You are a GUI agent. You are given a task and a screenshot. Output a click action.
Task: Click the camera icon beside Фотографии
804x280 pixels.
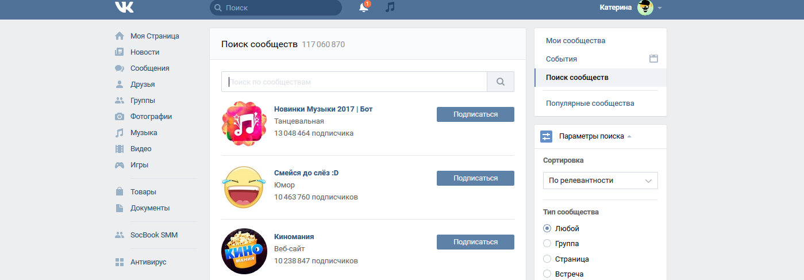click(x=120, y=116)
